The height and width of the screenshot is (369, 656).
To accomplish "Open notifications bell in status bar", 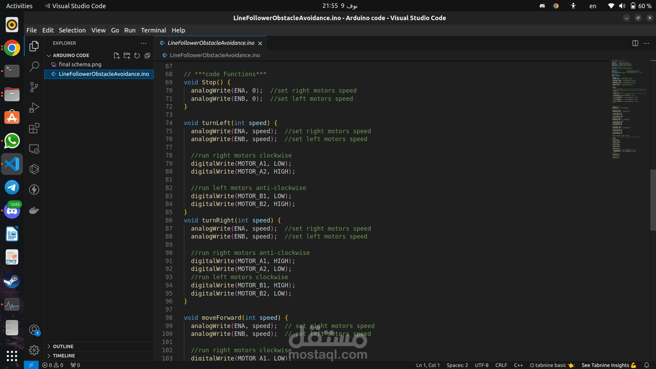I will tap(646, 365).
